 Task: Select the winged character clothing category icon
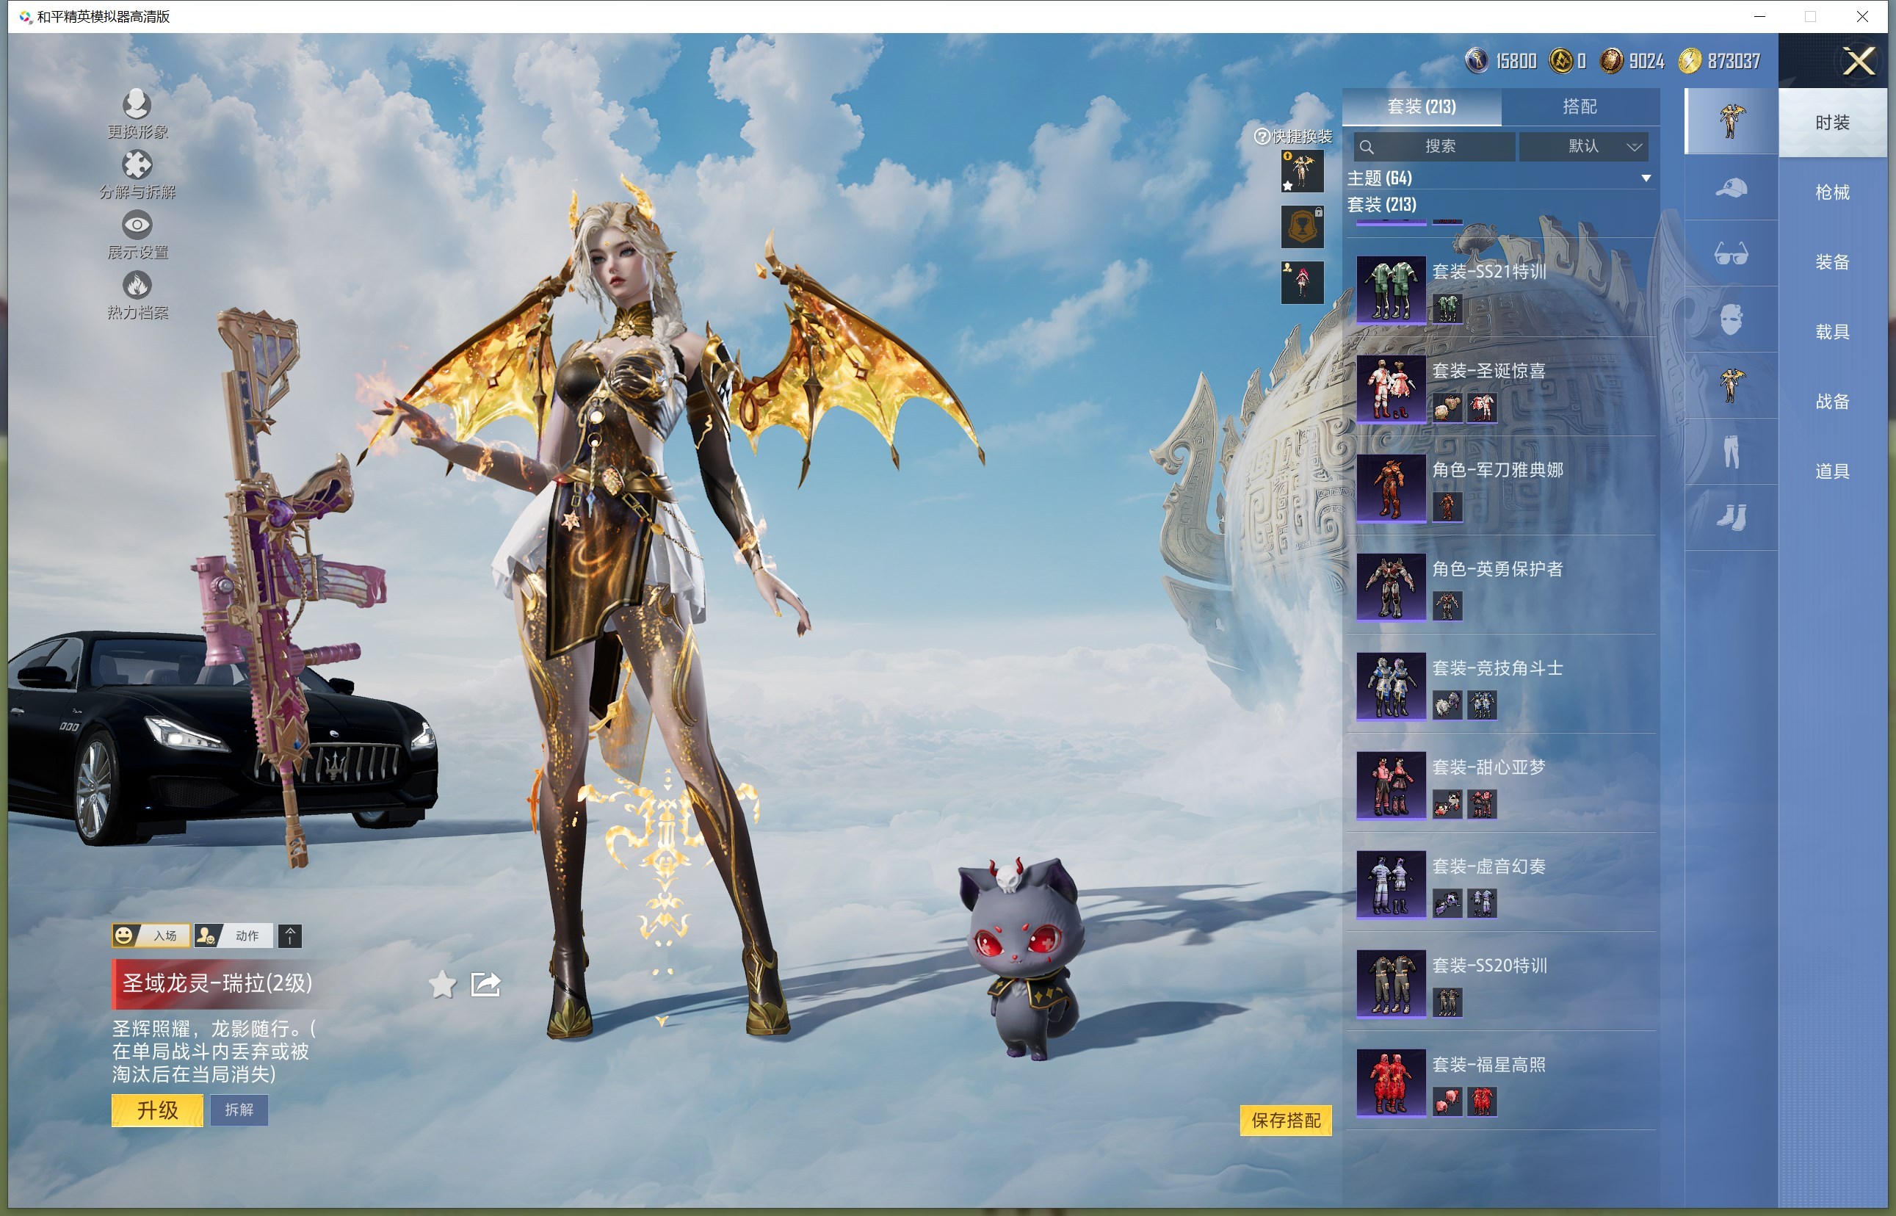[x=1731, y=386]
